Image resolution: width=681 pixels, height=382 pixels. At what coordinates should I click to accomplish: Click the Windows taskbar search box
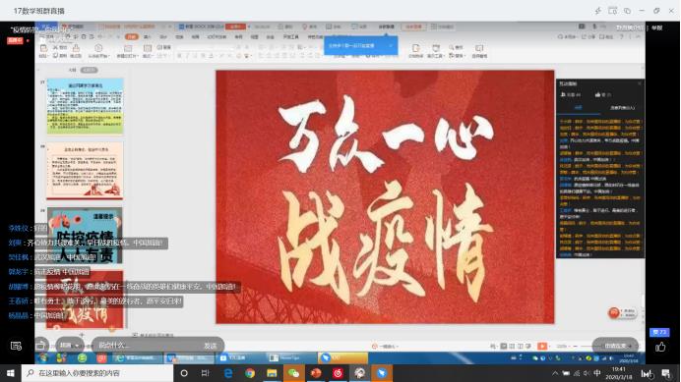point(97,373)
